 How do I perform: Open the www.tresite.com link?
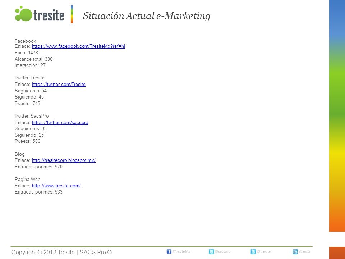[56, 186]
